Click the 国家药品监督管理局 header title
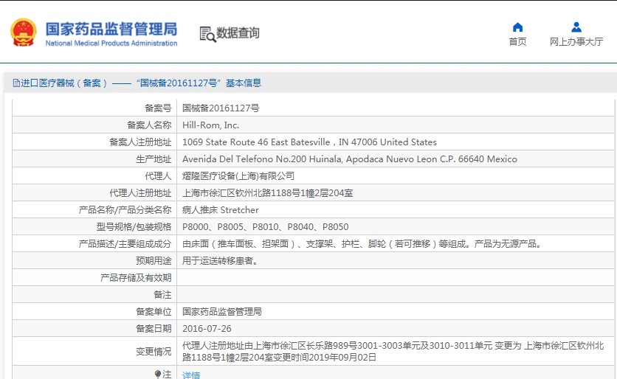 tap(111, 29)
